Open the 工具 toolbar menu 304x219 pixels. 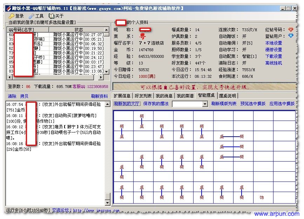tap(36, 16)
